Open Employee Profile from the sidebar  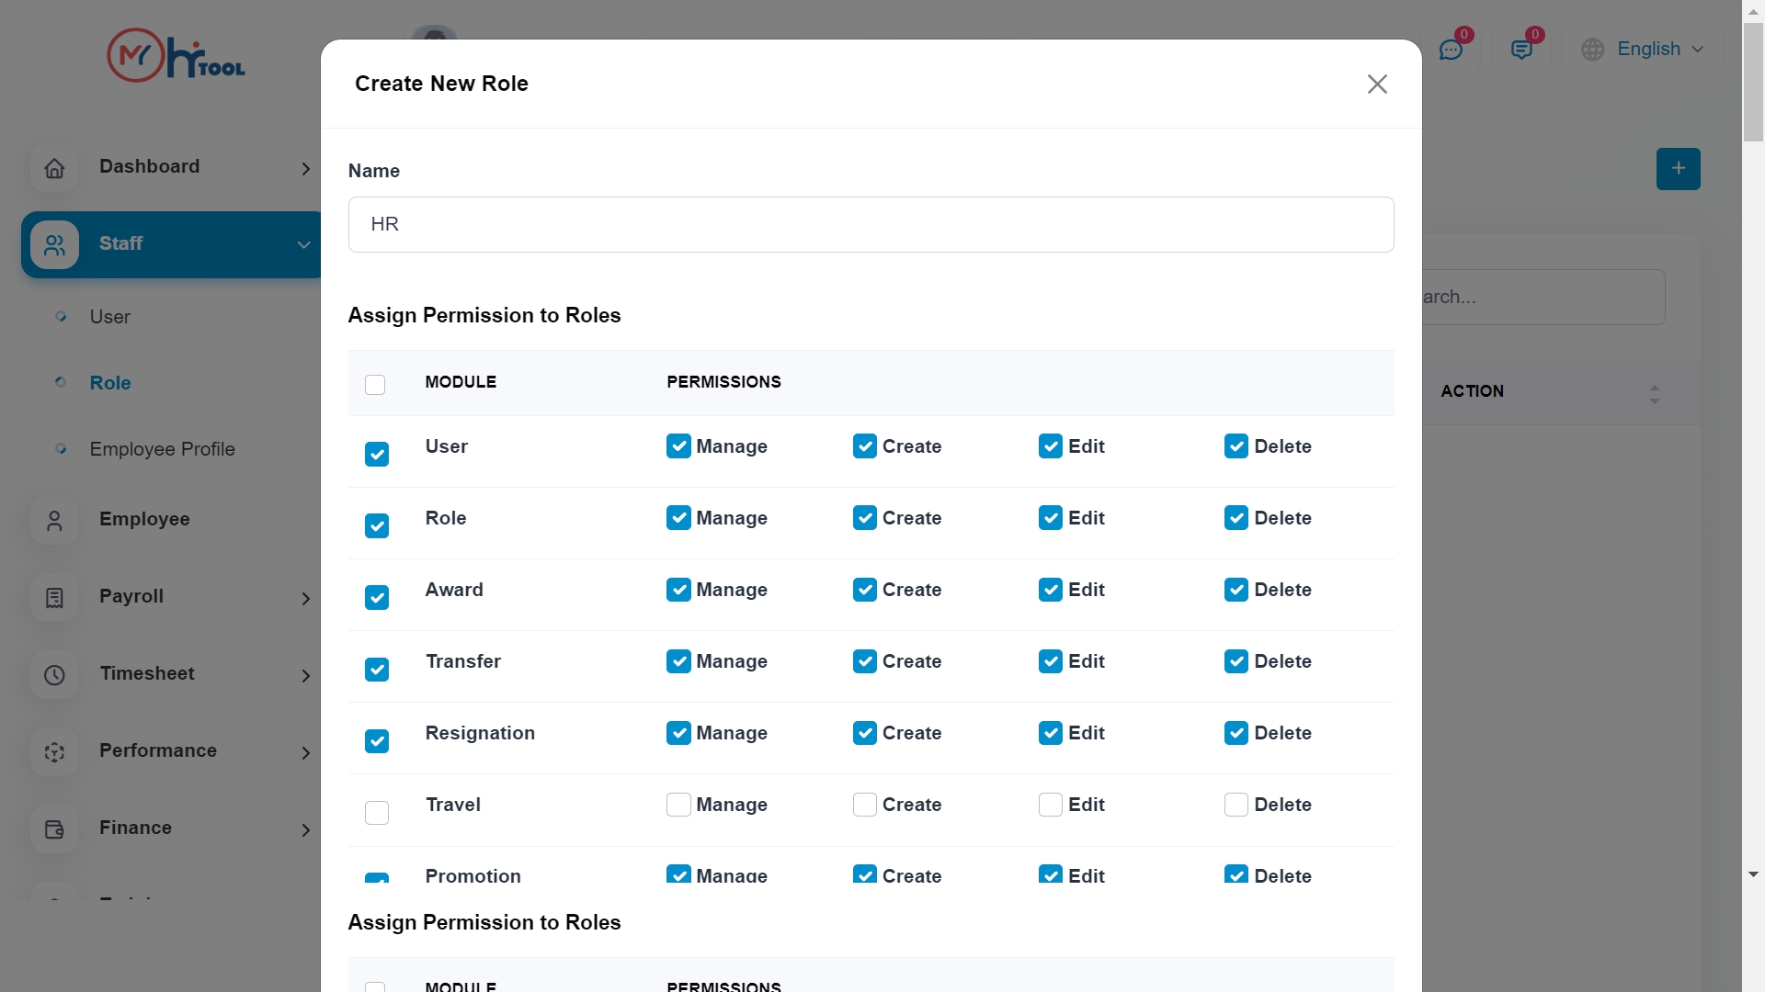pyautogui.click(x=162, y=449)
